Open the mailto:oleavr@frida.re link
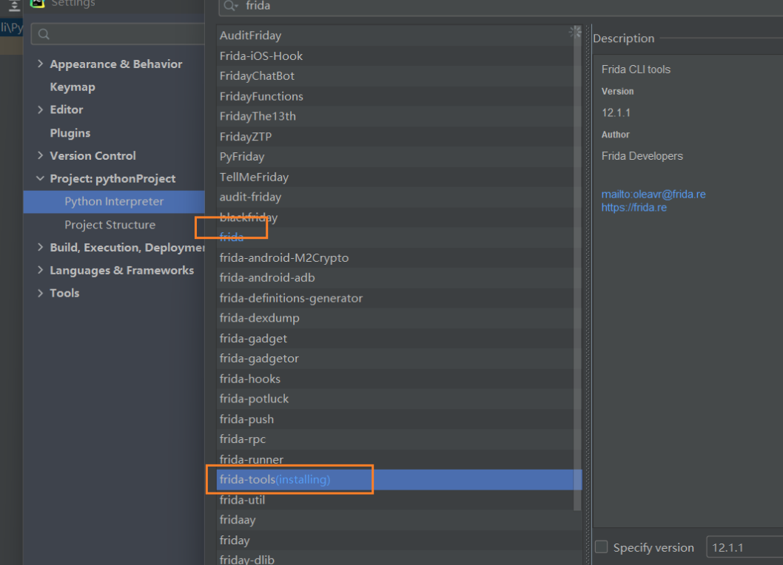783x565 pixels. pos(653,194)
